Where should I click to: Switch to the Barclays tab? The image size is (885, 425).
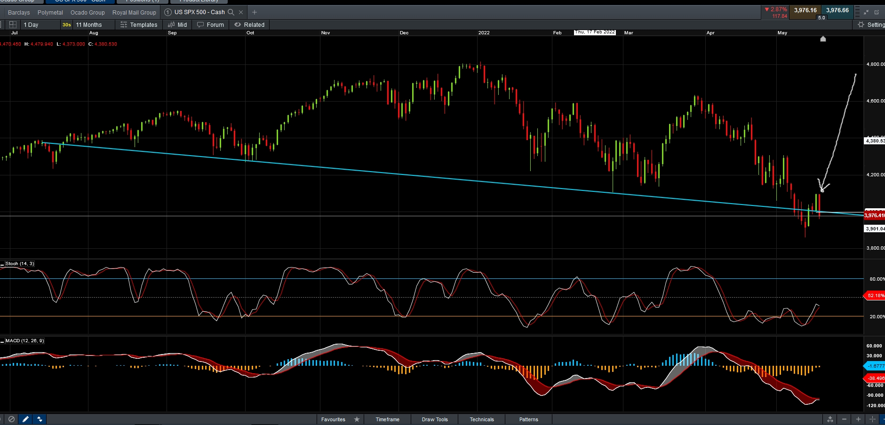coord(19,13)
